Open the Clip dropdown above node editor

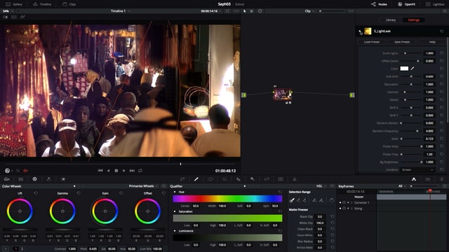pos(309,11)
